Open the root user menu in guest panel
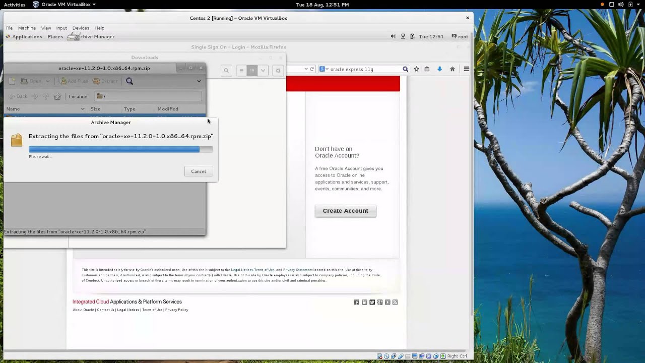The height and width of the screenshot is (363, 645). 460,36
